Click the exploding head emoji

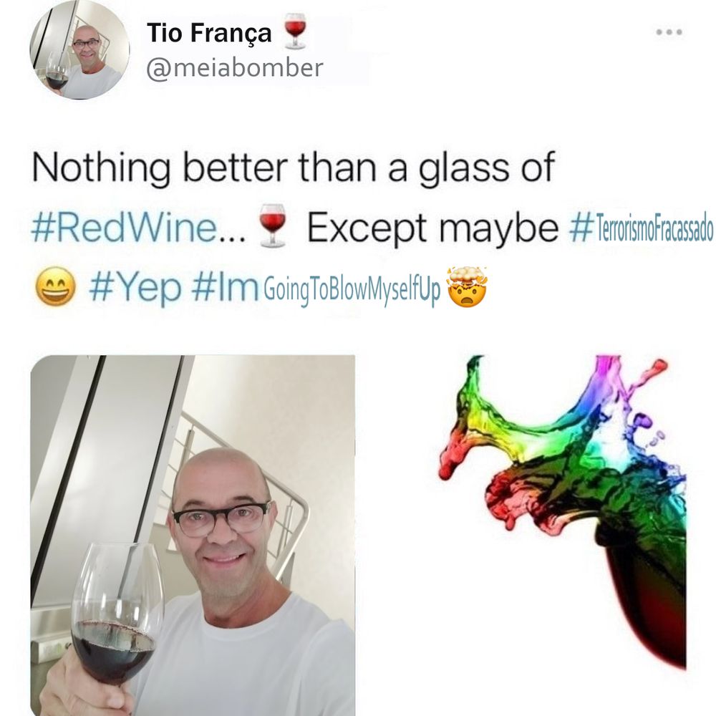point(467,286)
